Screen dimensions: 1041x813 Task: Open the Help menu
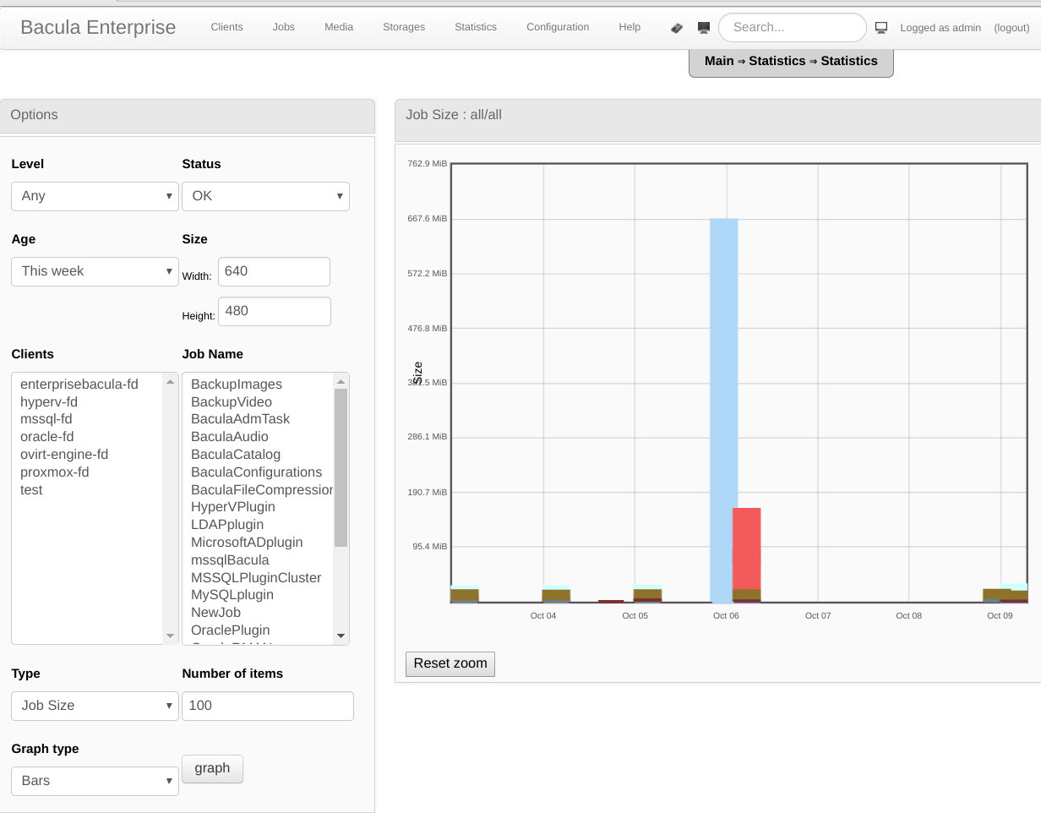point(630,27)
